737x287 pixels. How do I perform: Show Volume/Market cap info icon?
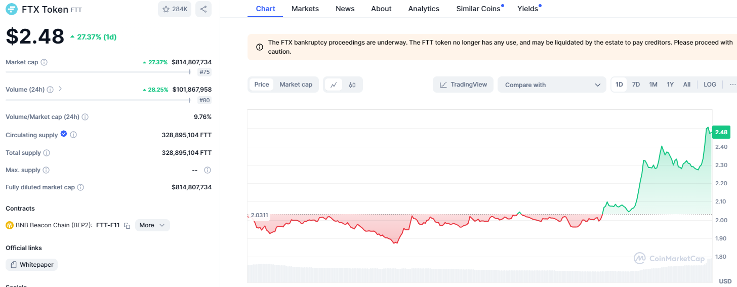coord(85,117)
